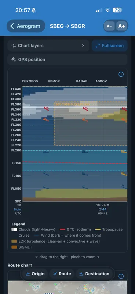This screenshot has width=135, height=294.
Task: Tap the 0544Z UTC time value
Action: [103, 214]
